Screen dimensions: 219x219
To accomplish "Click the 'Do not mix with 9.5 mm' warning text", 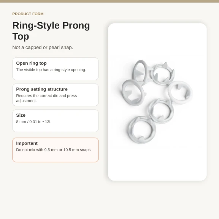I will 54,150.
